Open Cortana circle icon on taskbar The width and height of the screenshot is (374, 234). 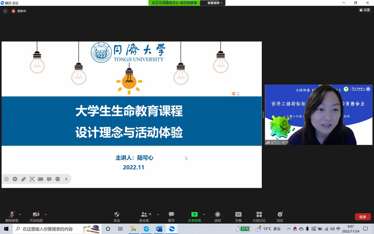pos(108,229)
